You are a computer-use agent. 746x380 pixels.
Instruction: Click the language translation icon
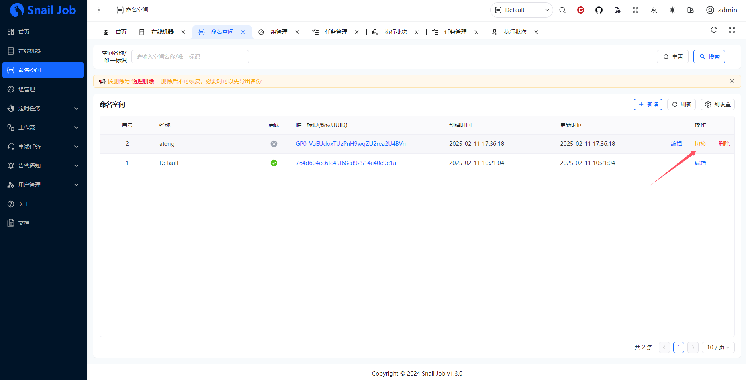click(x=654, y=10)
